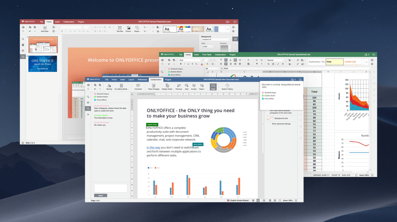Click the Italic icon in the spreadsheet toolbar
The image size is (397, 222).
[184, 64]
